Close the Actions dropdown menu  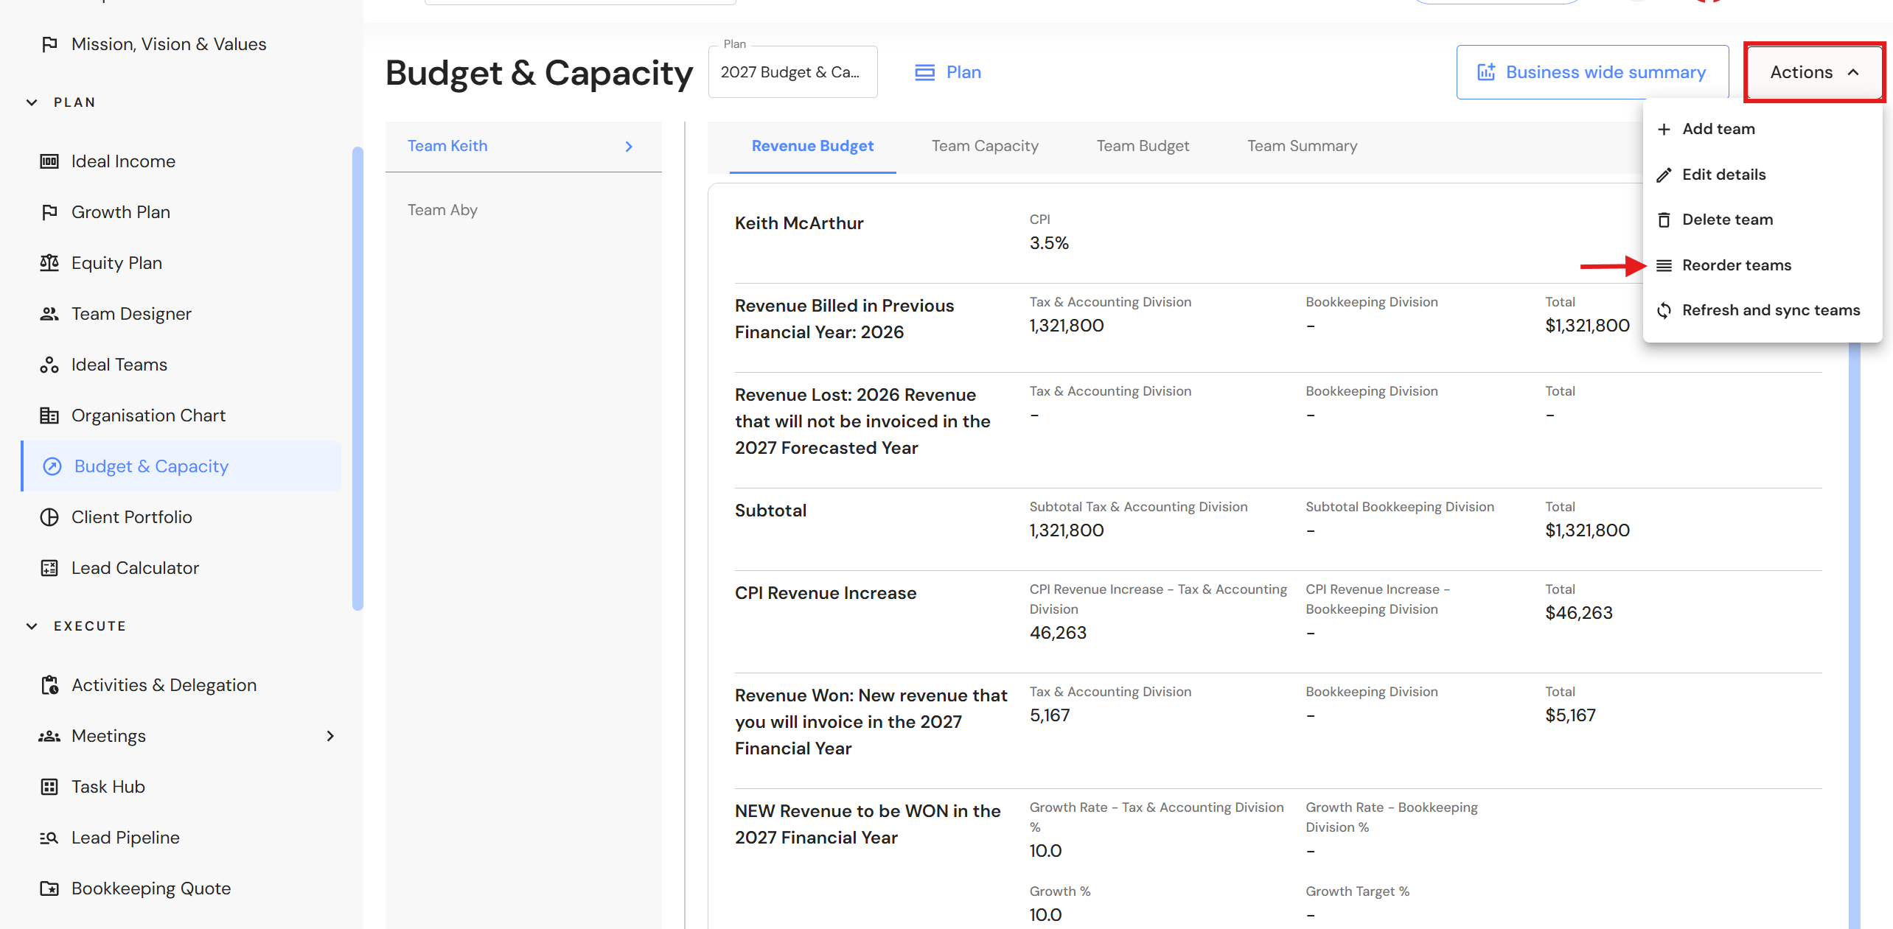click(1814, 72)
